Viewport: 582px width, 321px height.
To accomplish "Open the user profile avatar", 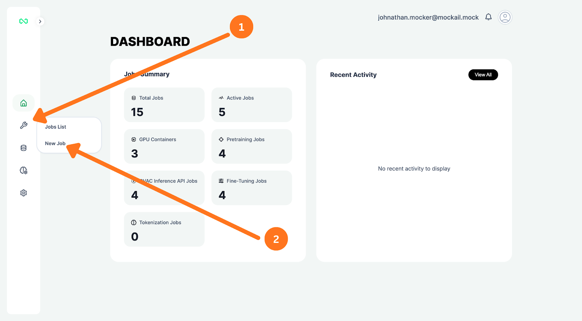I will [x=505, y=17].
